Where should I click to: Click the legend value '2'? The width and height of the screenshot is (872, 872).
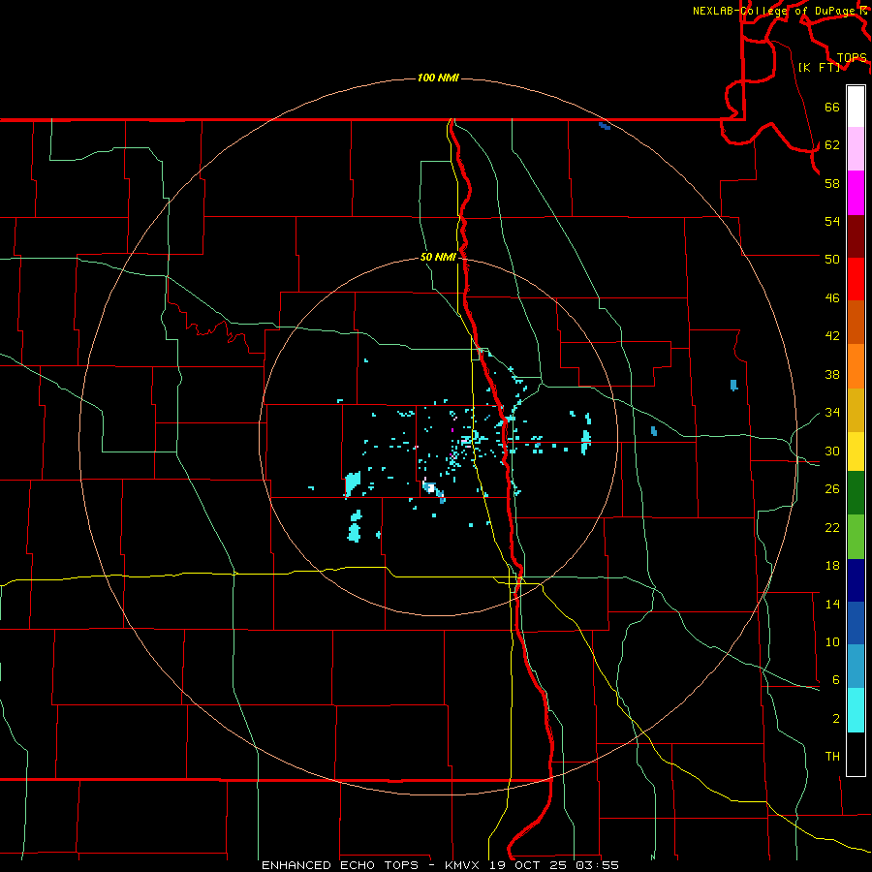pyautogui.click(x=836, y=719)
